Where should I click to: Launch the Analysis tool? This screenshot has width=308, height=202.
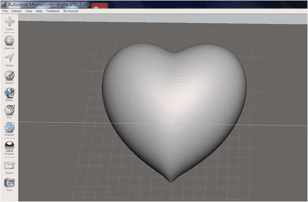point(9,127)
